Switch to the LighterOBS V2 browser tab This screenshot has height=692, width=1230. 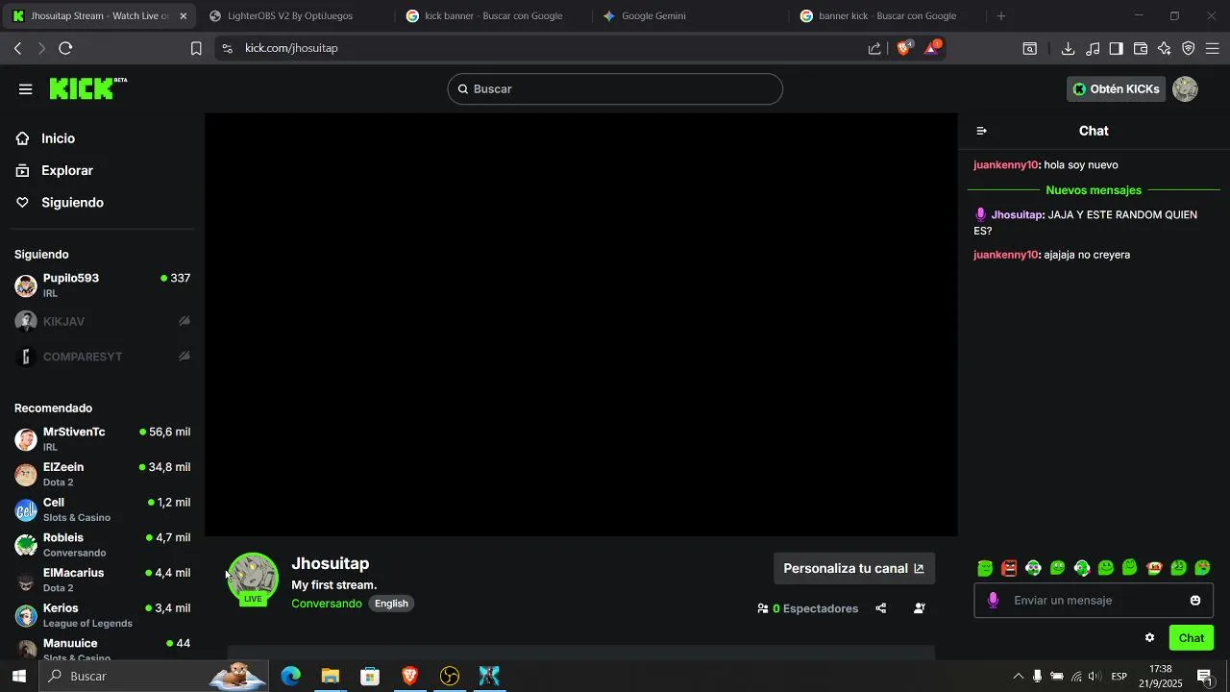[290, 16]
